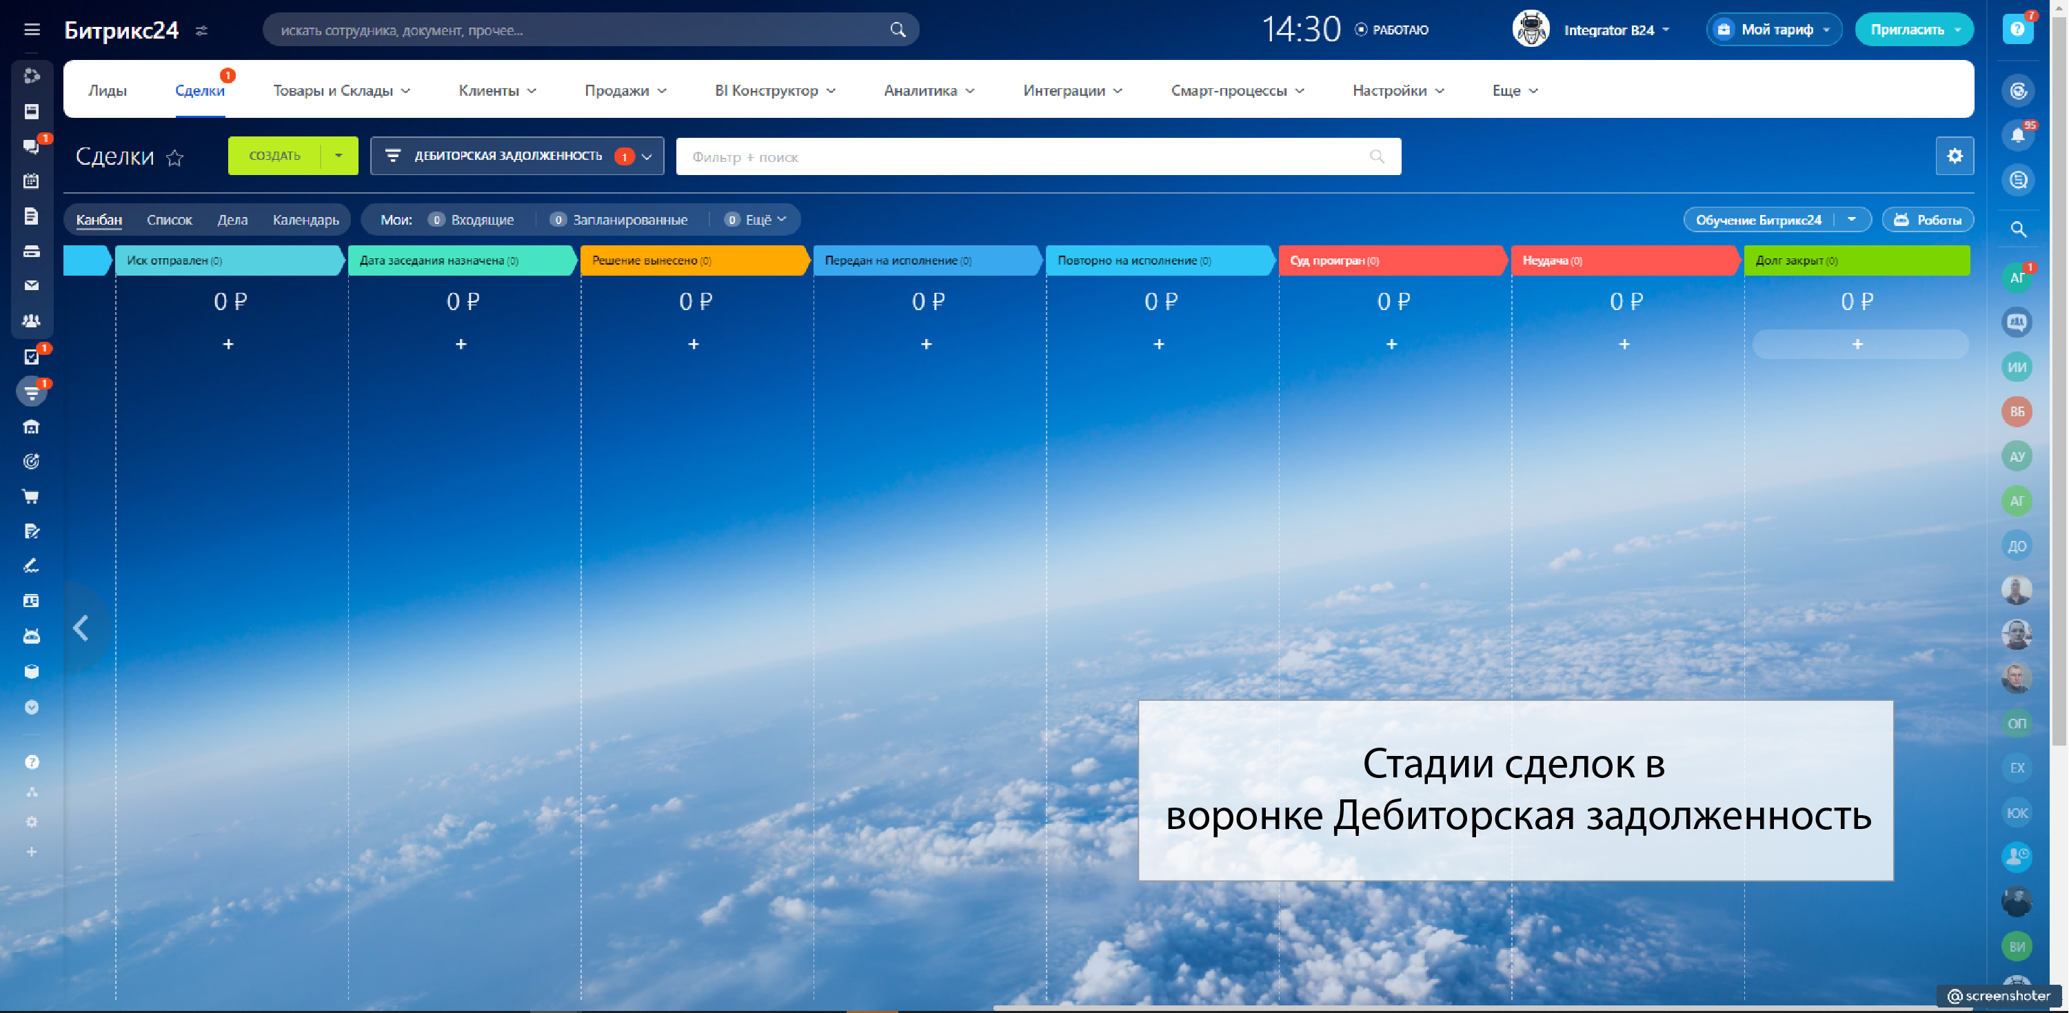
Task: Click the shopping cart icon in the sidebar
Action: [31, 497]
